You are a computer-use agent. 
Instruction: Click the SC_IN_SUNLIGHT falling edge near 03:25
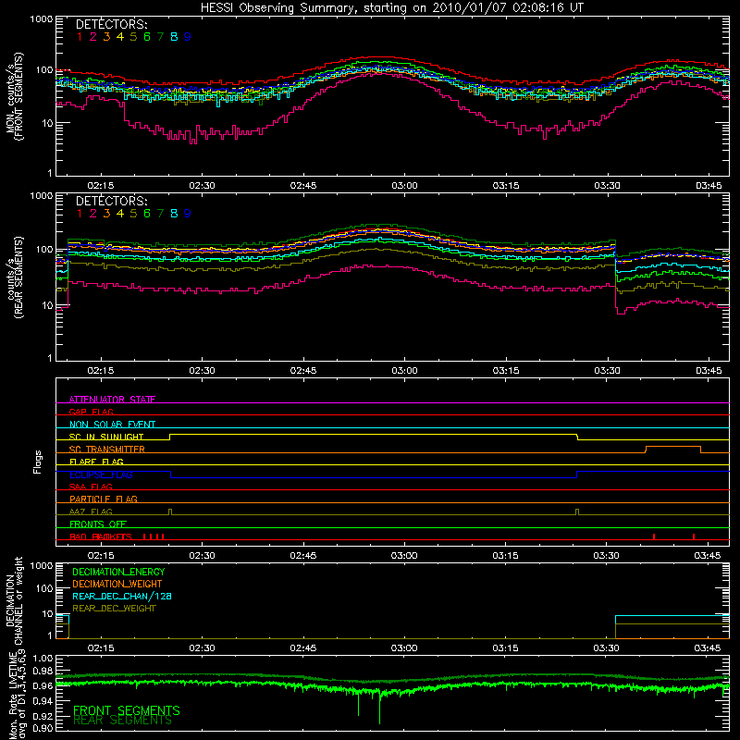577,437
